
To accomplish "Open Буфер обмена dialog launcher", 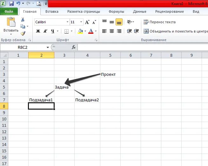I will [x=30, y=40].
